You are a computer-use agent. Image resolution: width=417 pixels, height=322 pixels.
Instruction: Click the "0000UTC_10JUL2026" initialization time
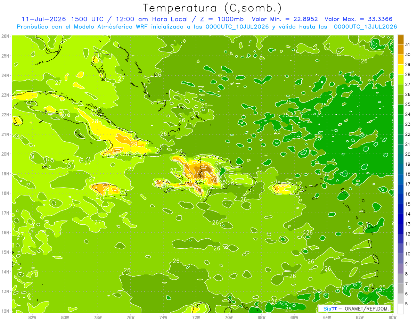coord(237,26)
